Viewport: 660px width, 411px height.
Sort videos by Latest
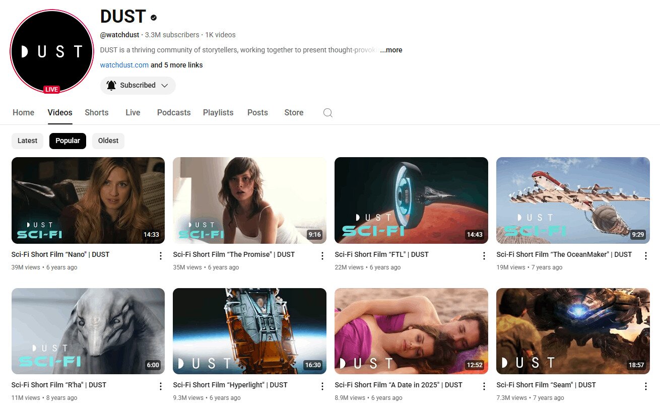click(27, 141)
